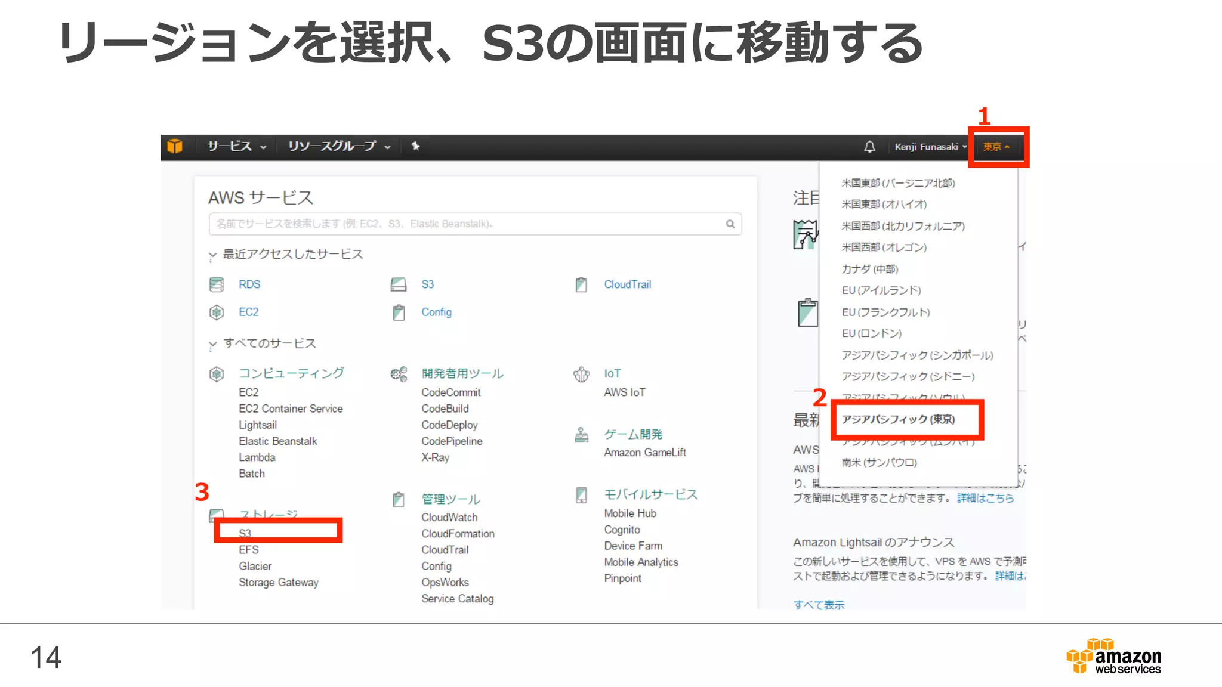Click the RDS database icon
The width and height of the screenshot is (1222, 687).
click(x=217, y=284)
